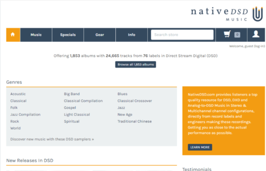Screen dimensions: 266x171
Task: Browse the World genre
Action: point(15,128)
